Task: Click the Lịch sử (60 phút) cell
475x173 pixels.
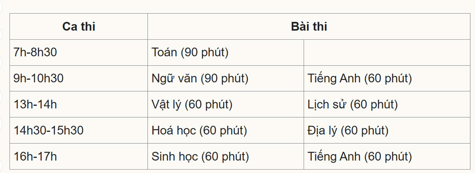Action: [387, 104]
